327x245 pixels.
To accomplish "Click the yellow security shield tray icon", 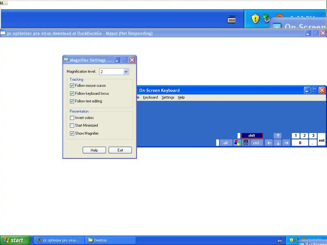I will (292, 240).
